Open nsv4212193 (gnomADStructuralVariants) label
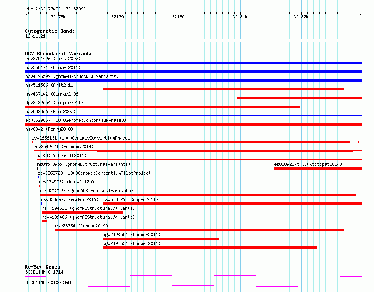The height and width of the screenshot is (292, 374). pos(87,191)
